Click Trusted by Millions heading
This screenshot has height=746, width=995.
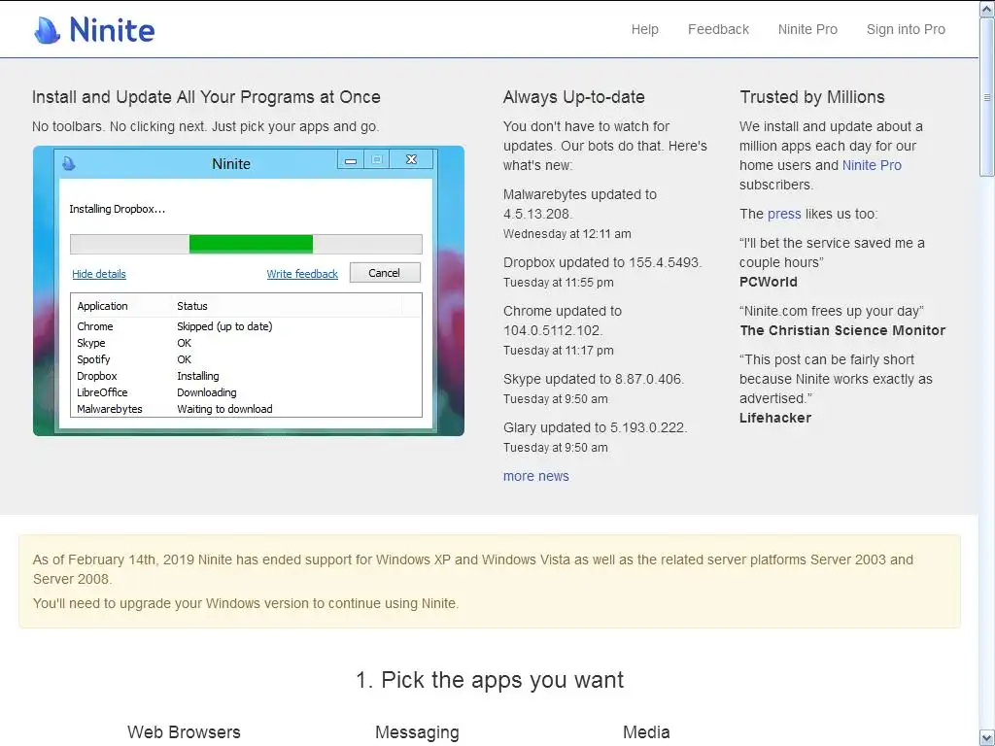coord(811,97)
